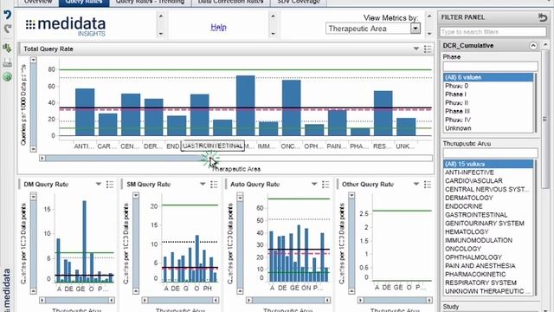
Task: Open Auto Query Rate legend list icon
Action: pyautogui.click(x=325, y=185)
